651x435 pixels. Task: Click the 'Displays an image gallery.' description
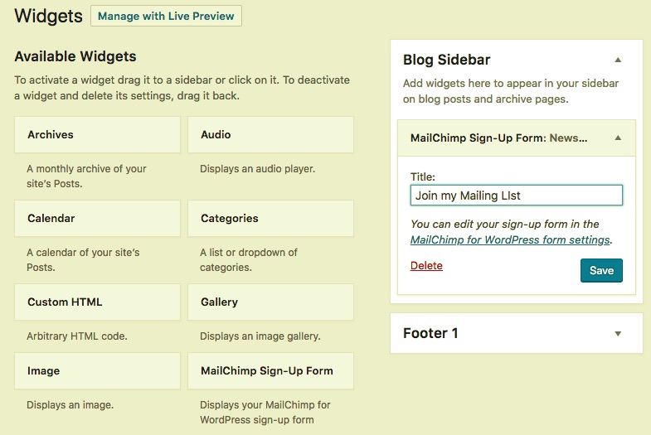[x=260, y=336]
